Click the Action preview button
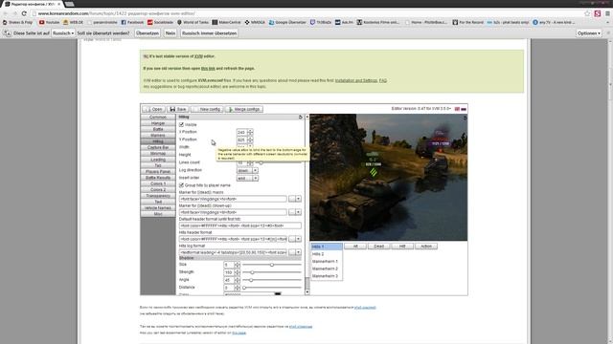The height and width of the screenshot is (344, 613). (426, 247)
